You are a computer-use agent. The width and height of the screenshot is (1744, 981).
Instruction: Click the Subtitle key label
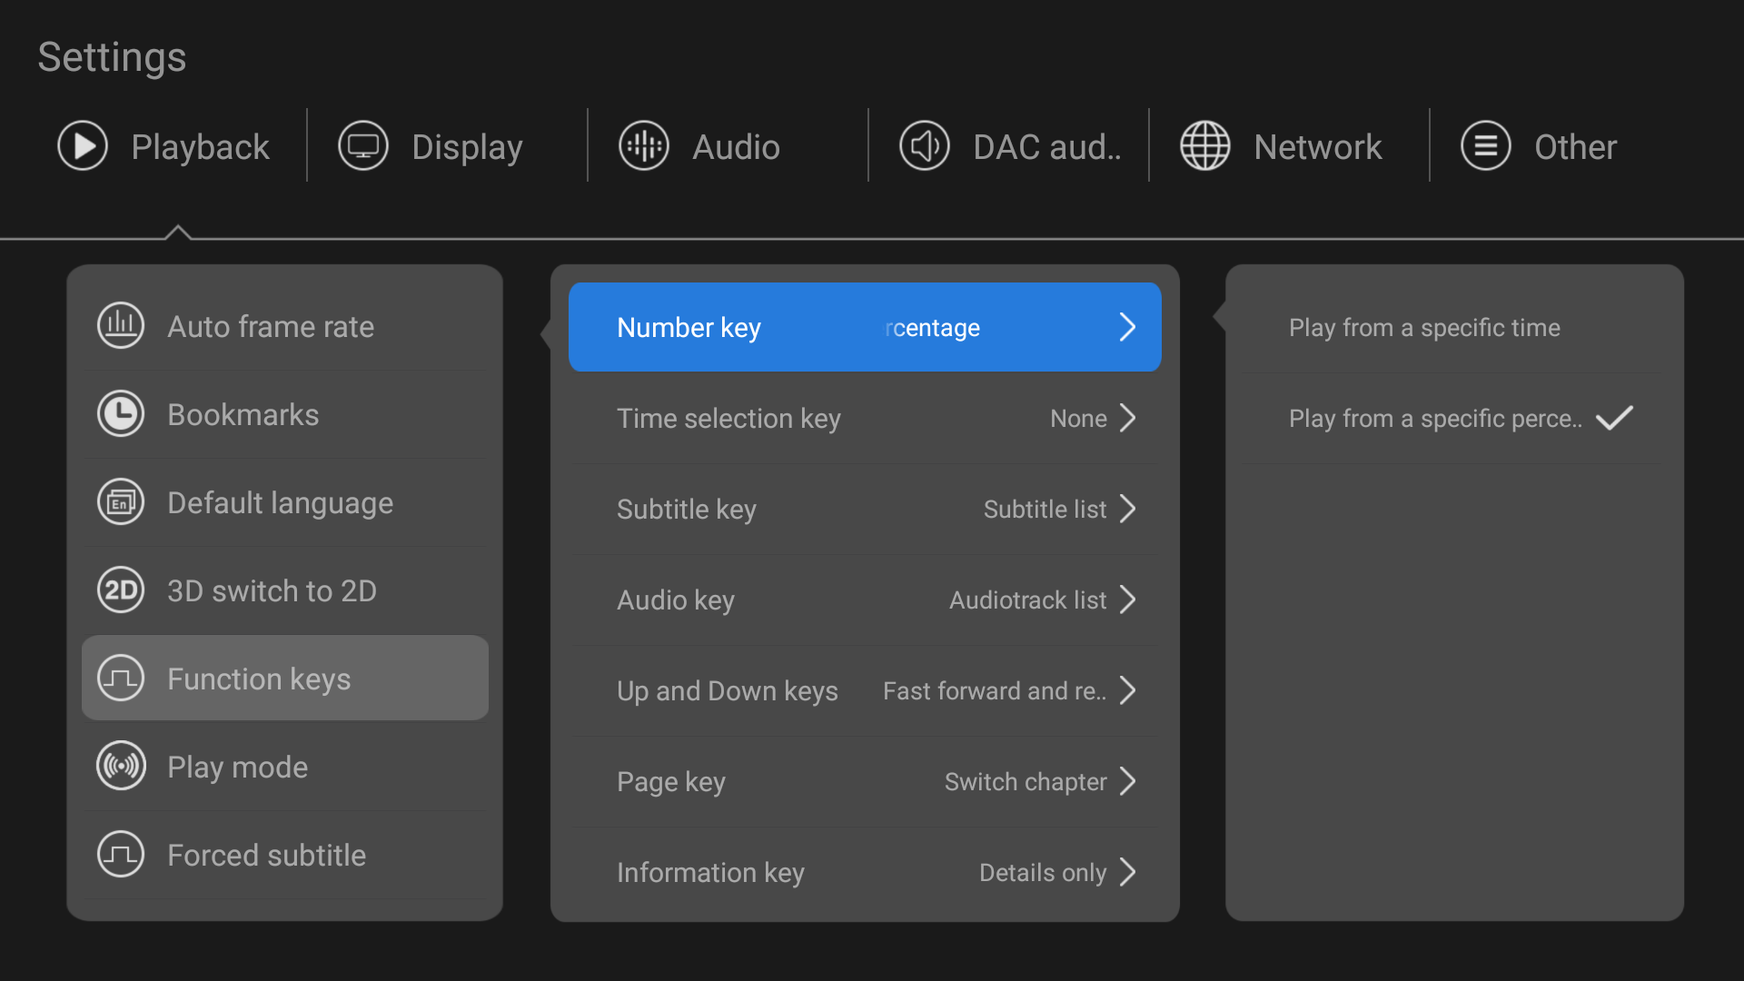pos(686,509)
